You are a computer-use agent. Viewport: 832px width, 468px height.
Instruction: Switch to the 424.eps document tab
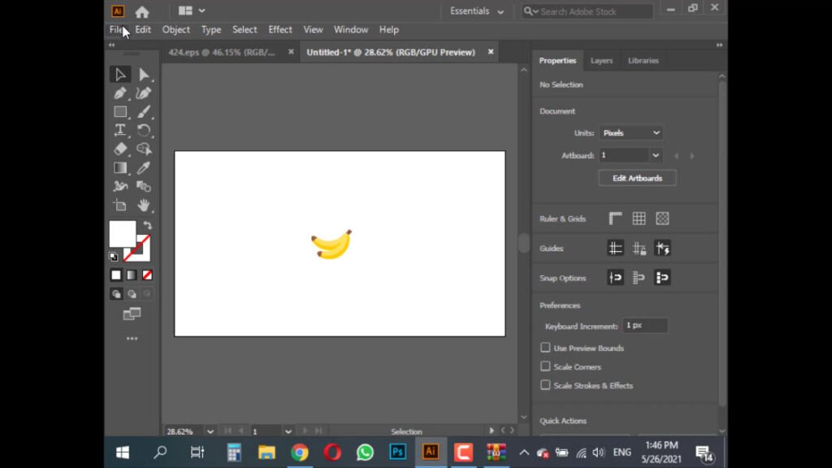222,52
